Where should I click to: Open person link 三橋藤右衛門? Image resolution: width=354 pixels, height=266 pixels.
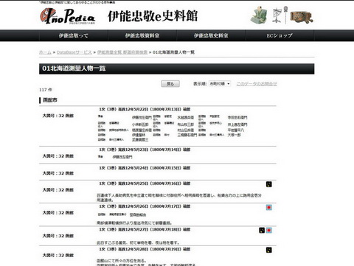pos(187,135)
